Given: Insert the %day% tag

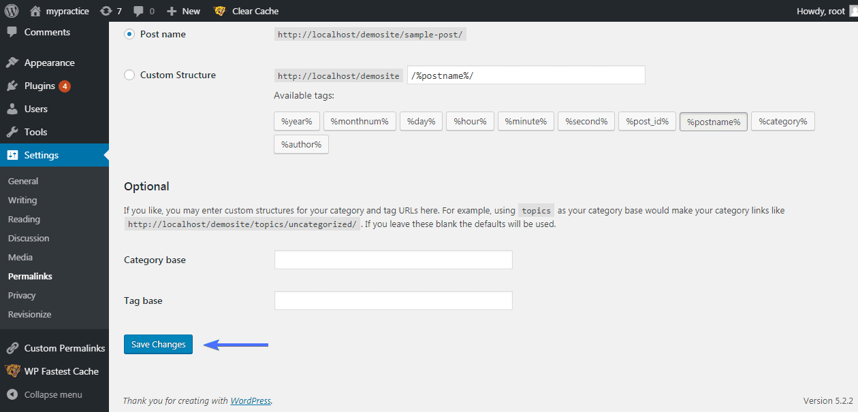Looking at the screenshot, I should pos(421,122).
